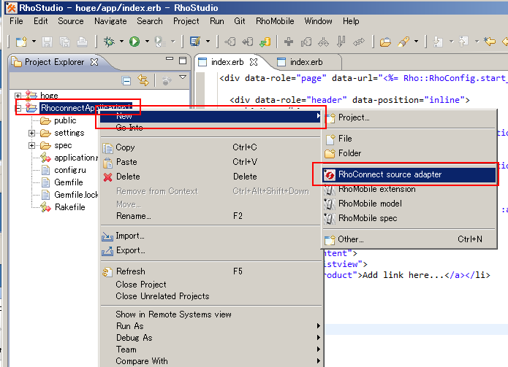Select File in the New submenu
This screenshot has width=508, height=367.
(x=409, y=139)
